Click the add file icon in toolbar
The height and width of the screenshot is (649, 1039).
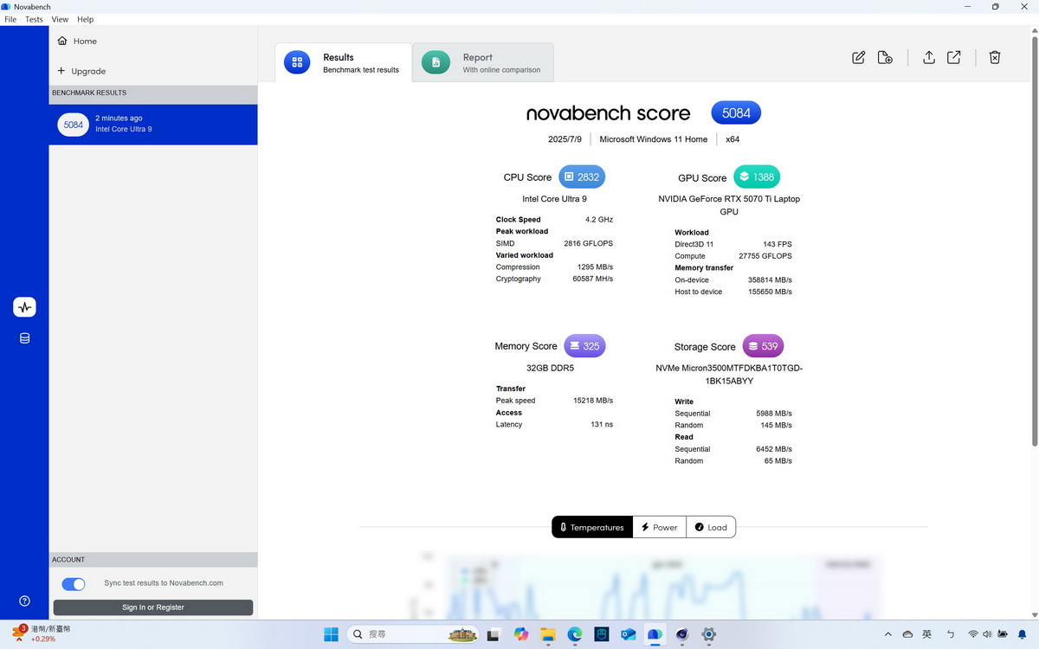point(885,58)
